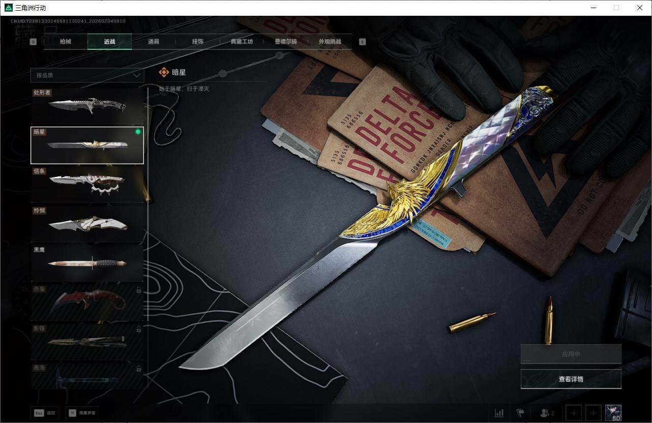Screen dimensions: 652x423
Task: Switch to the 挂饰 tab
Action: (x=197, y=42)
